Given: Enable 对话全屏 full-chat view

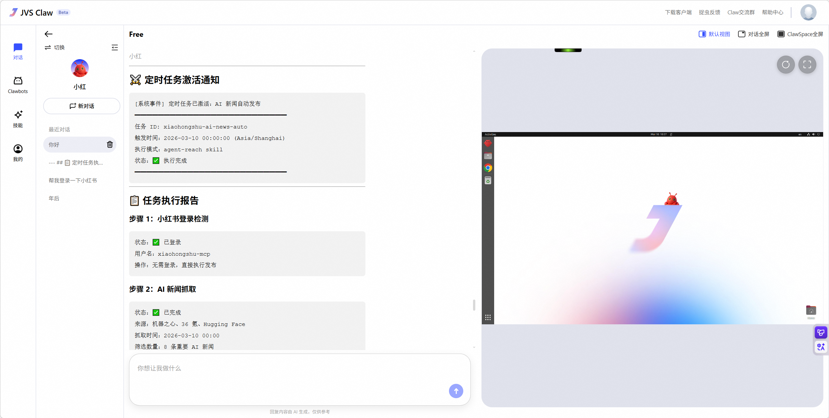Looking at the screenshot, I should click(753, 34).
